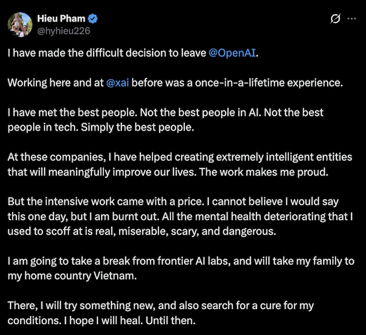366x335 pixels.
Task: Open the three-dot More options menu
Action: [351, 19]
